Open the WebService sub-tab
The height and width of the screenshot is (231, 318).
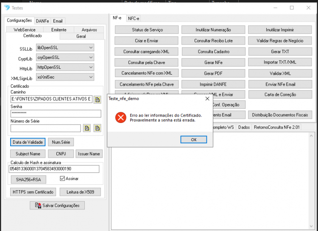[25, 30]
